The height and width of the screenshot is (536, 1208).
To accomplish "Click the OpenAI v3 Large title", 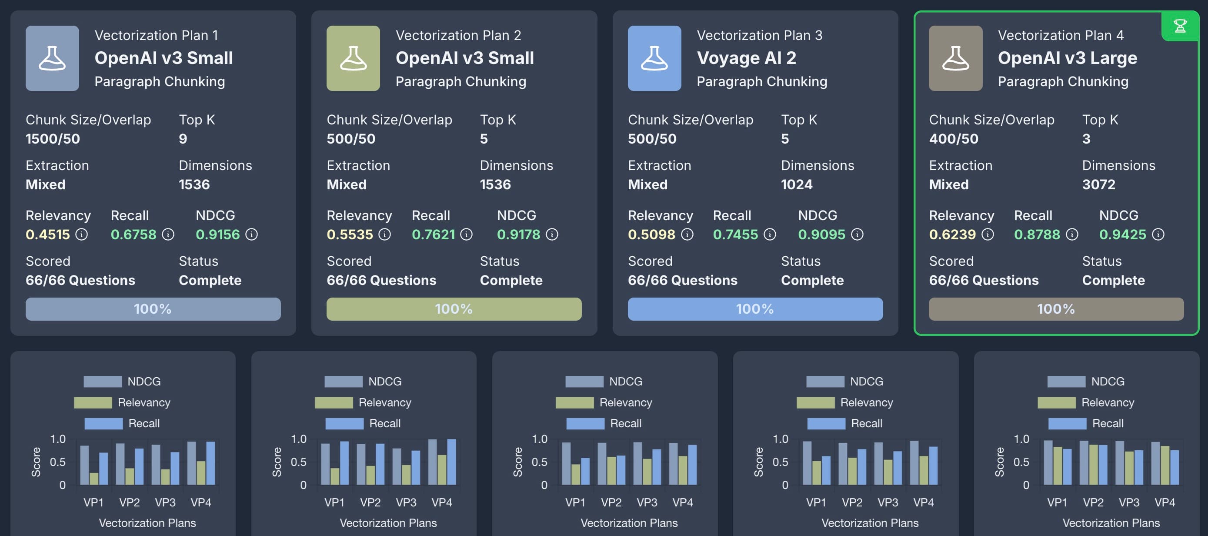I will pos(1067,58).
